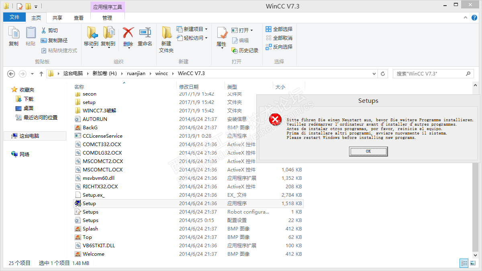Click Select none (全部取消)
Viewport: 482px width, 271px height.
279,38
